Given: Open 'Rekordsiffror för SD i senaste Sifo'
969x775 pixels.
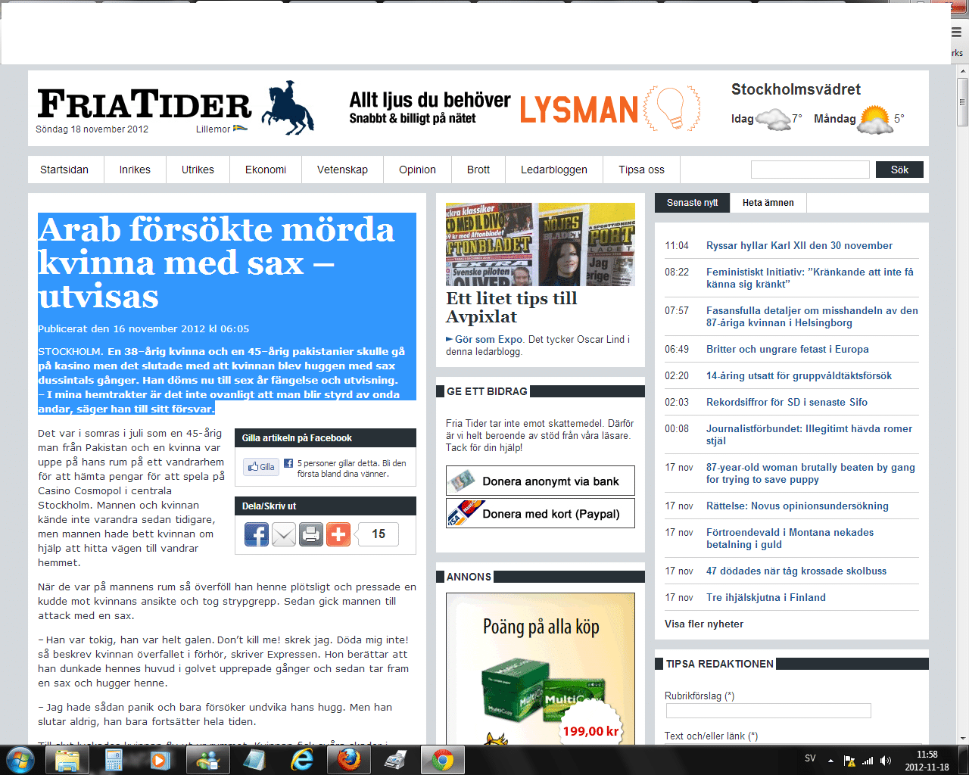Looking at the screenshot, I should pos(787,402).
